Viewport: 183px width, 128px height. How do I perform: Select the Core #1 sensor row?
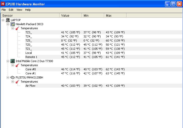coord(103,73)
